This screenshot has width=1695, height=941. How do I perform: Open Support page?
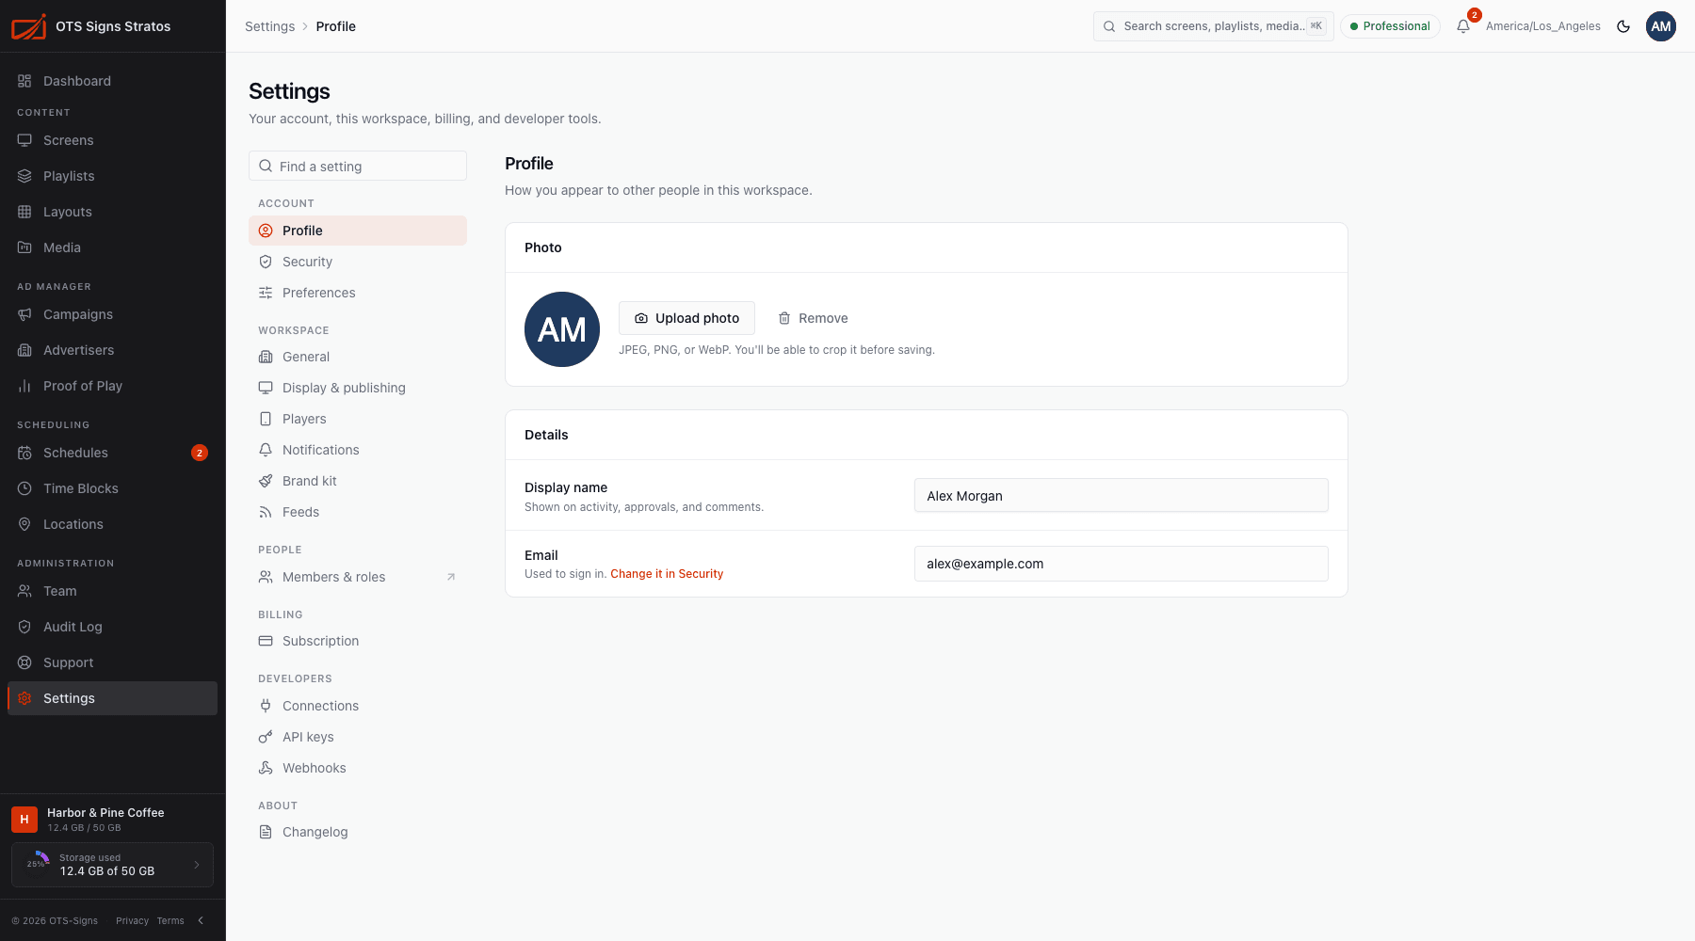click(112, 662)
